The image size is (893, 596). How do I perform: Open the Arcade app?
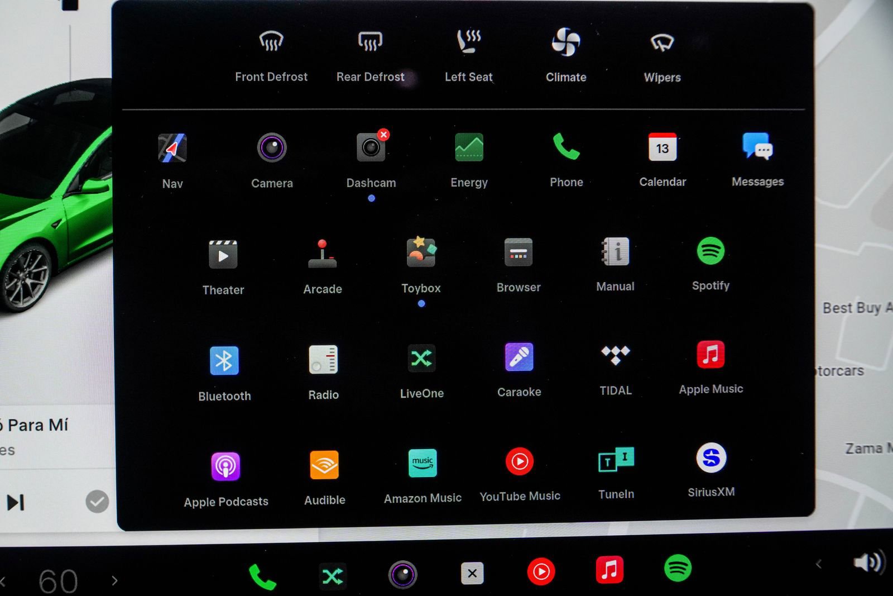(x=323, y=266)
